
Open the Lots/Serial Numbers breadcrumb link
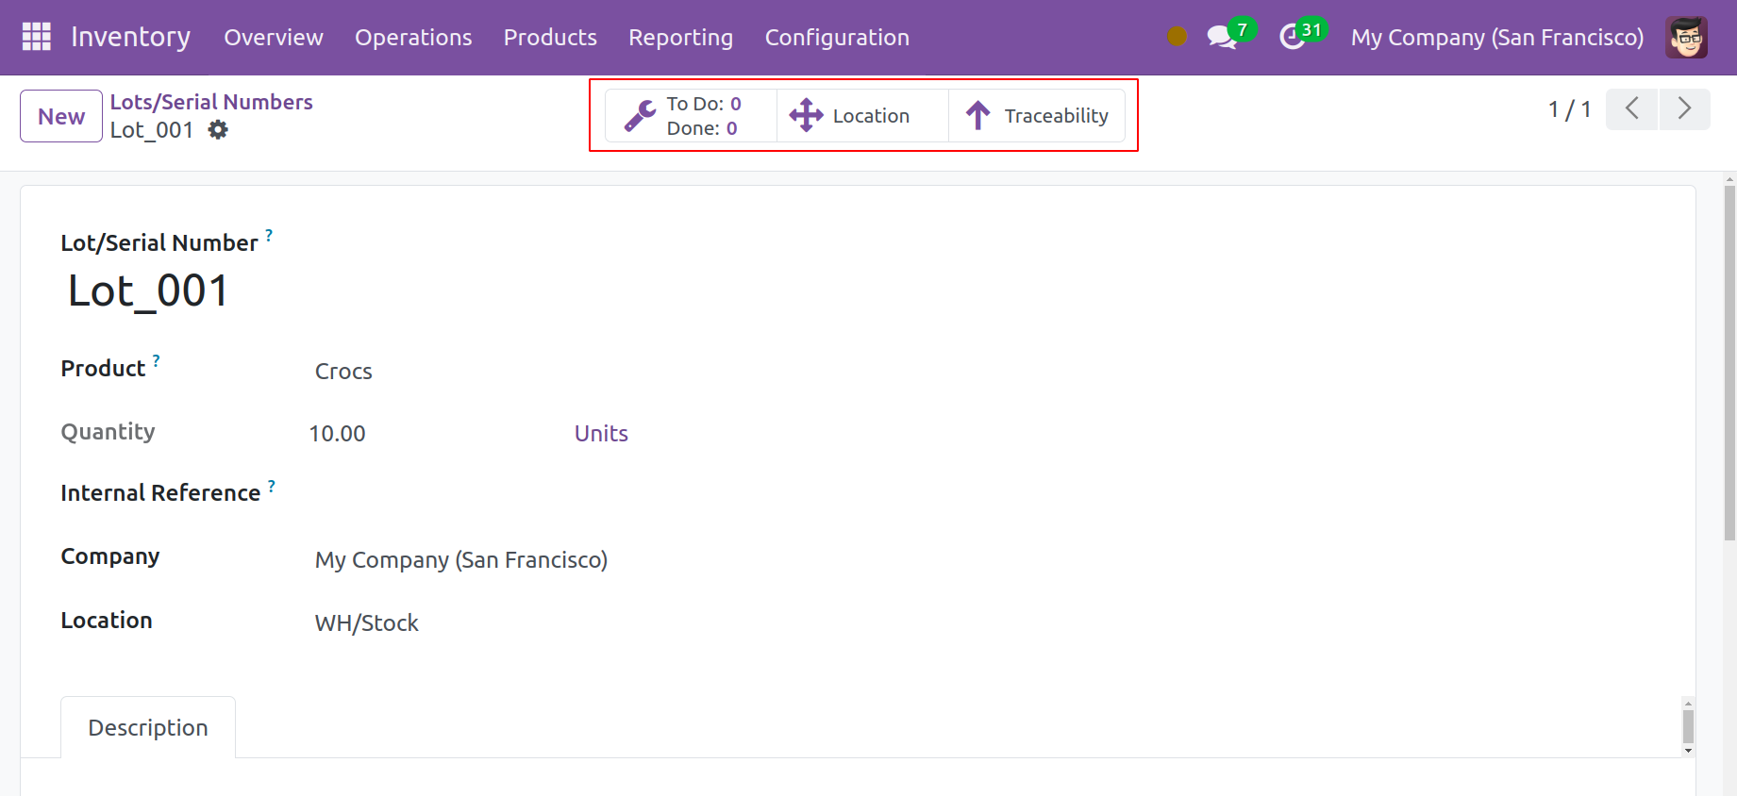(x=211, y=102)
